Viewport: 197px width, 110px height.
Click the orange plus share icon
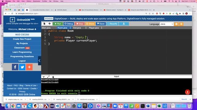29,67
